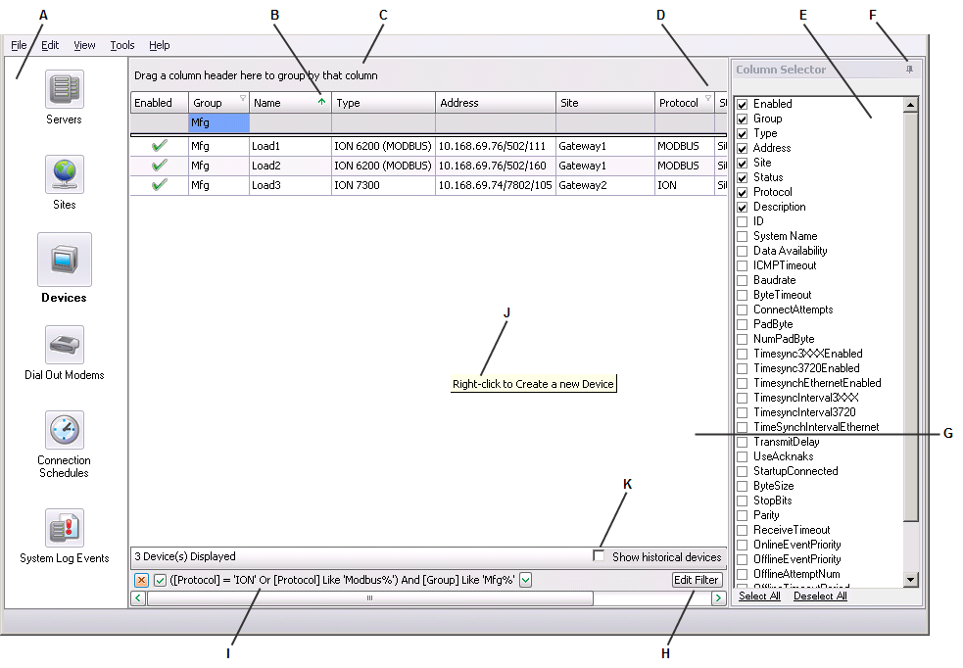Check the ID column in Column Selector

(x=742, y=221)
